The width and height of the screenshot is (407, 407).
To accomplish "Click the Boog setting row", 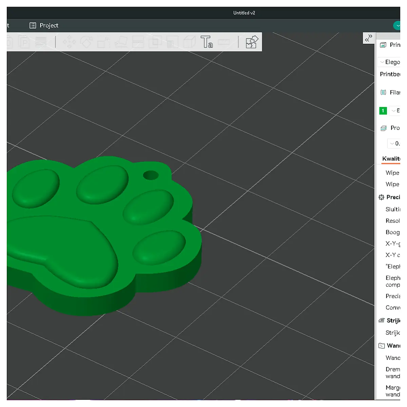I will [393, 232].
